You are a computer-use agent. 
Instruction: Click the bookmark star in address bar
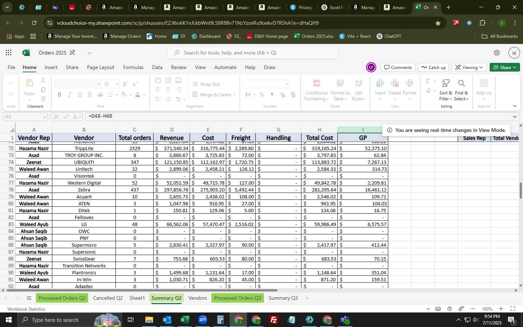pos(438,23)
